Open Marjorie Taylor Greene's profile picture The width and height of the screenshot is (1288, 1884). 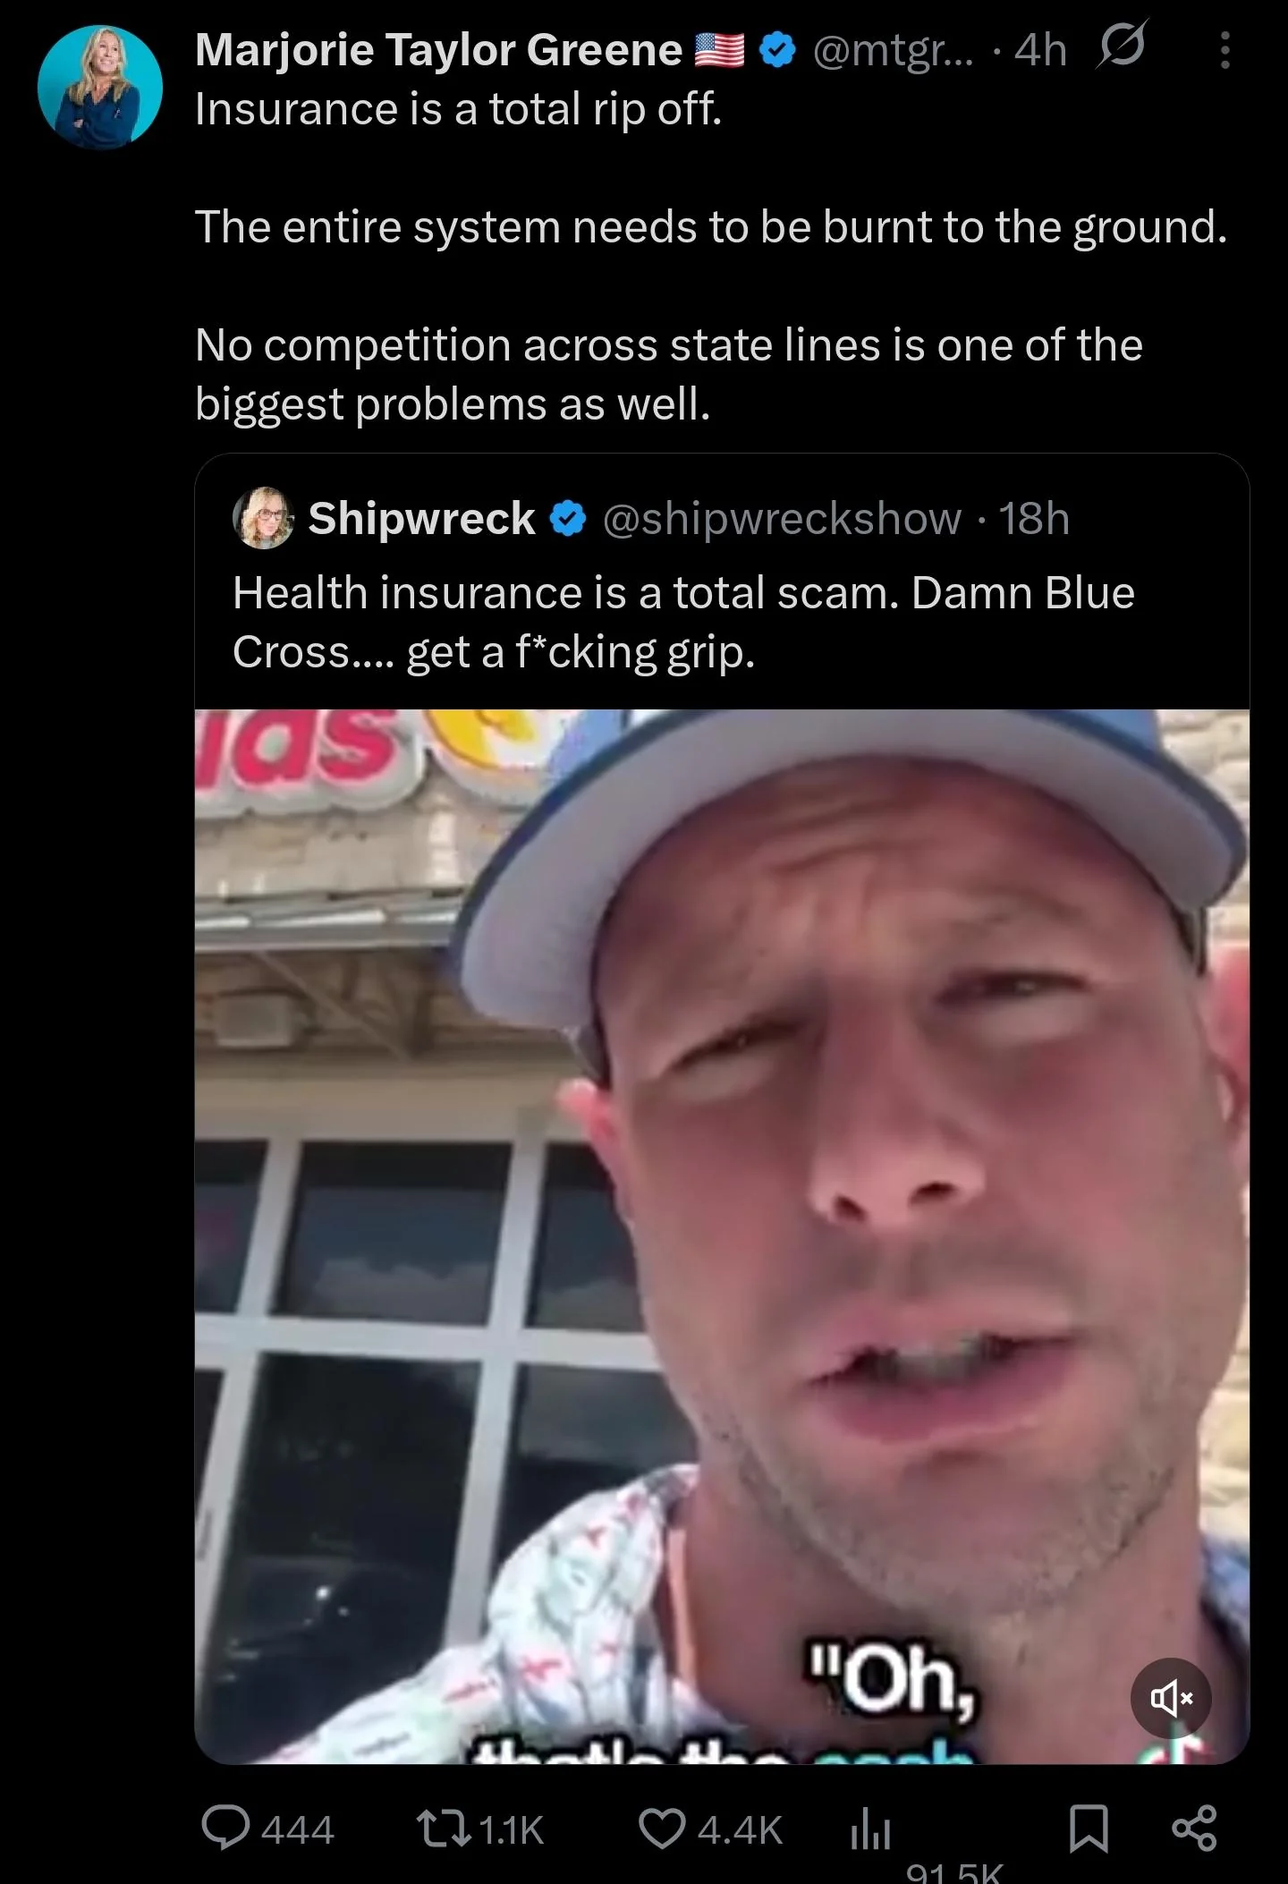coord(99,87)
